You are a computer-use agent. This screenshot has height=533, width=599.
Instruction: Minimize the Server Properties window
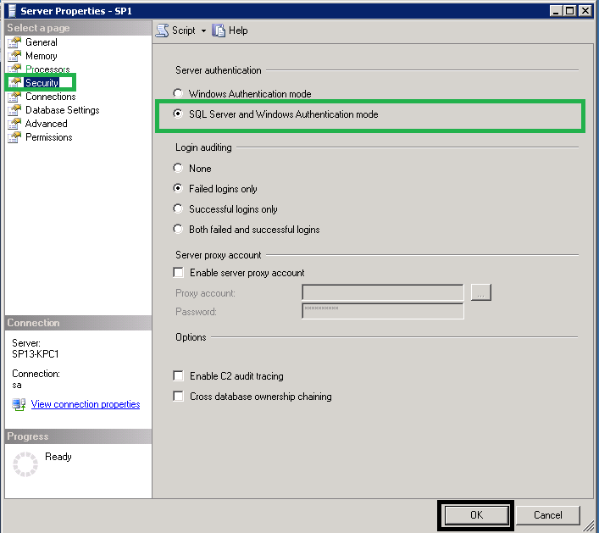[556, 11]
